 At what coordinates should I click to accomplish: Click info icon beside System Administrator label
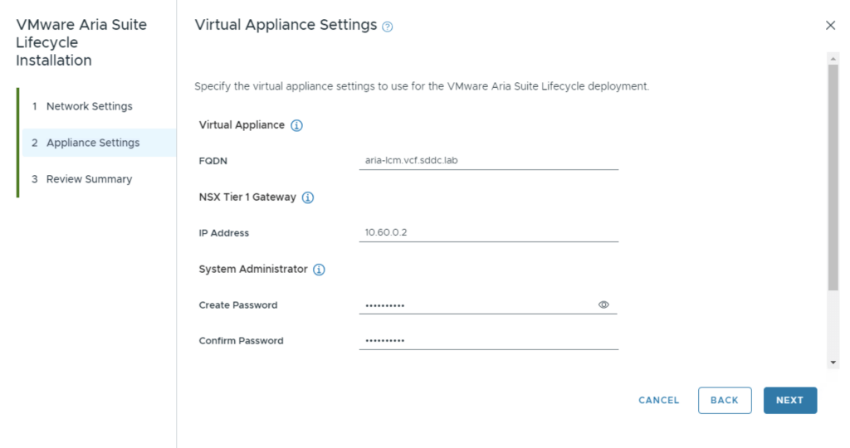(x=319, y=270)
